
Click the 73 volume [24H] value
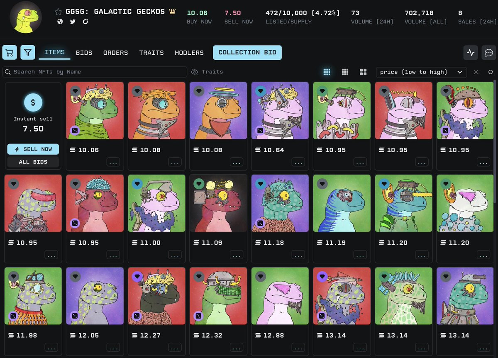(355, 13)
